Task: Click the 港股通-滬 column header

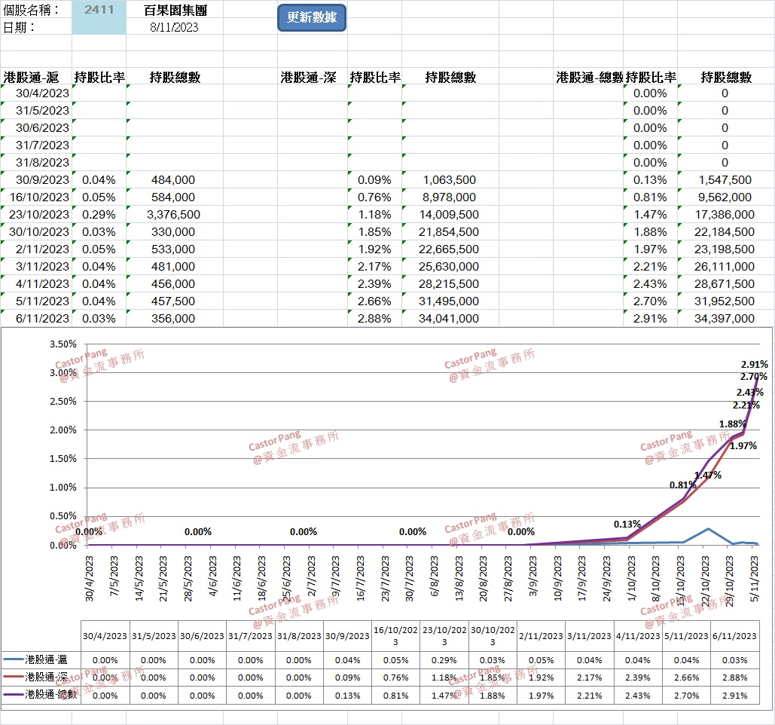Action: click(x=32, y=77)
